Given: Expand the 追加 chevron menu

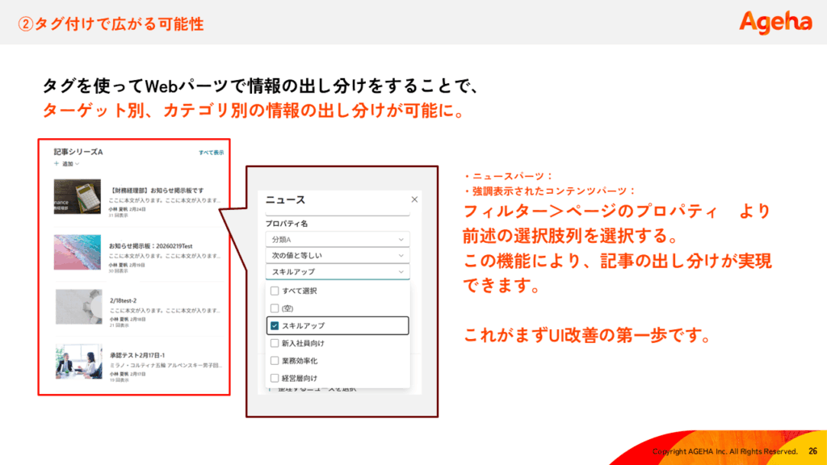Looking at the screenshot, I should tap(78, 164).
